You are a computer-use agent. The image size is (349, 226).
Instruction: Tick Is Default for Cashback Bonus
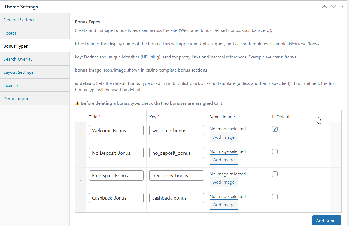click(275, 197)
